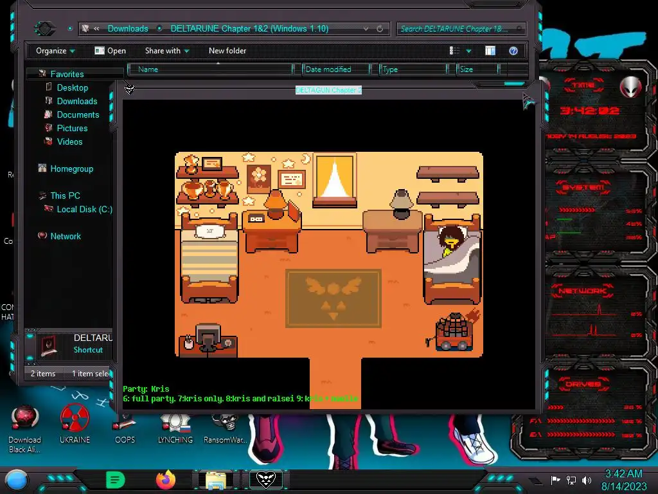Switch to DELTARUNE taskbar button
Image resolution: width=658 pixels, height=494 pixels.
tap(266, 479)
